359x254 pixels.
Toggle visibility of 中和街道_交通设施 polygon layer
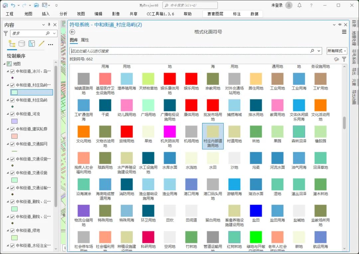[12, 173]
